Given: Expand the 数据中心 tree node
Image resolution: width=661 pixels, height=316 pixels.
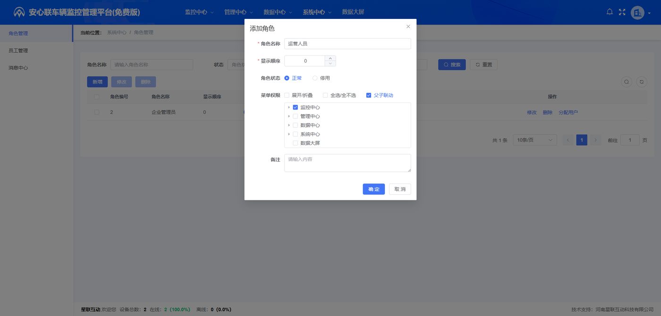Looking at the screenshot, I should point(289,125).
